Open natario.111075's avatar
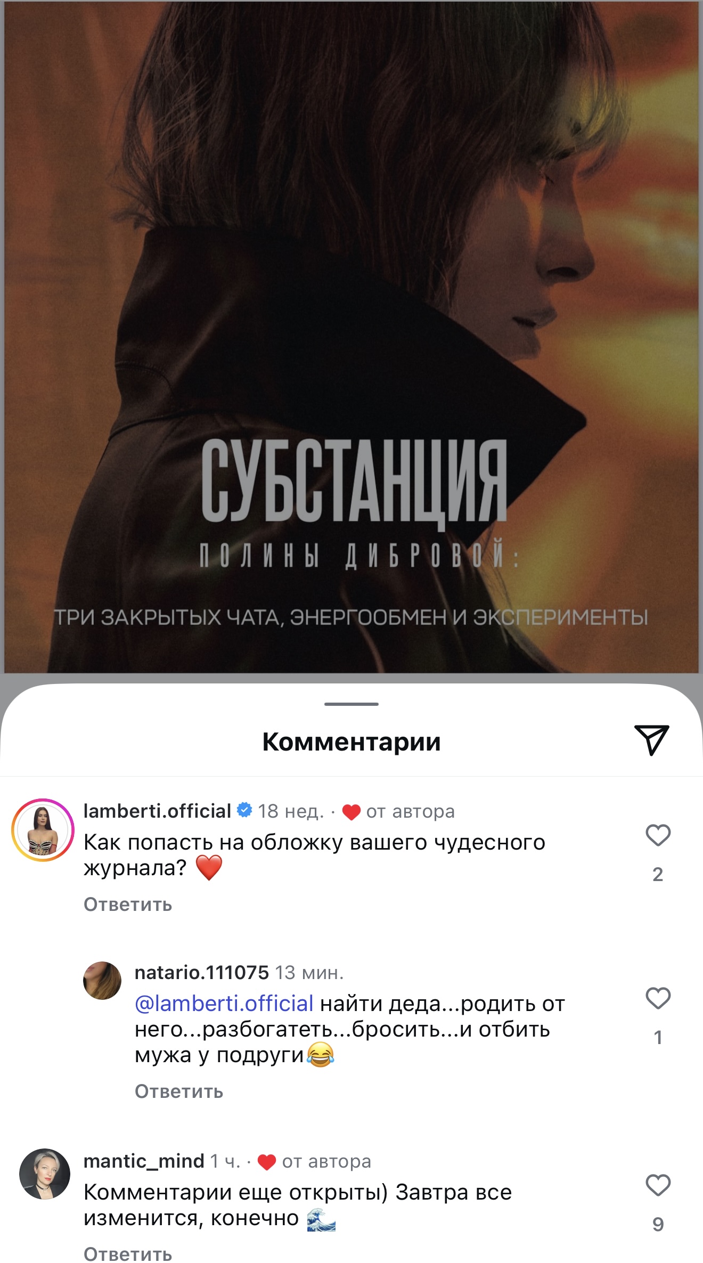The width and height of the screenshot is (703, 1263). pyautogui.click(x=102, y=981)
